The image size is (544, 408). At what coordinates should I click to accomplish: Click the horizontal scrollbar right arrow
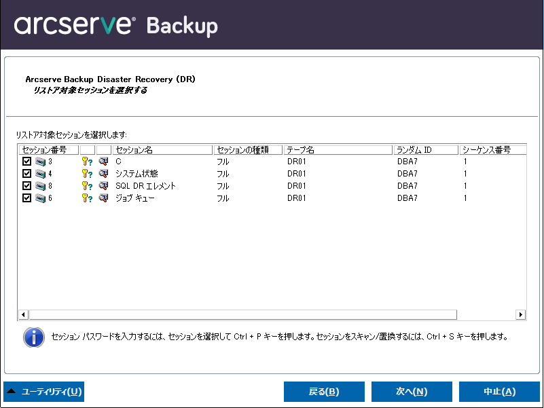520,315
